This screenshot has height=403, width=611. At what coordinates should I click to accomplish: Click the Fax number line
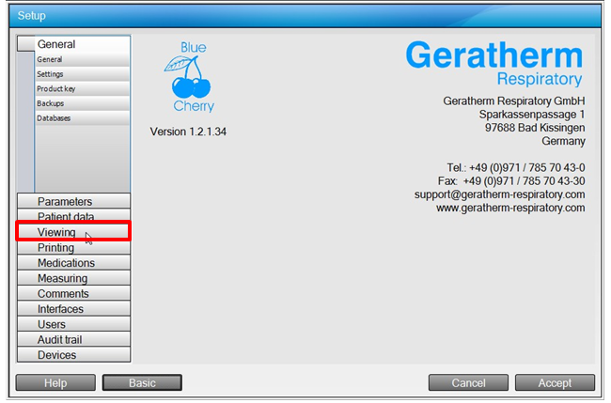point(511,180)
